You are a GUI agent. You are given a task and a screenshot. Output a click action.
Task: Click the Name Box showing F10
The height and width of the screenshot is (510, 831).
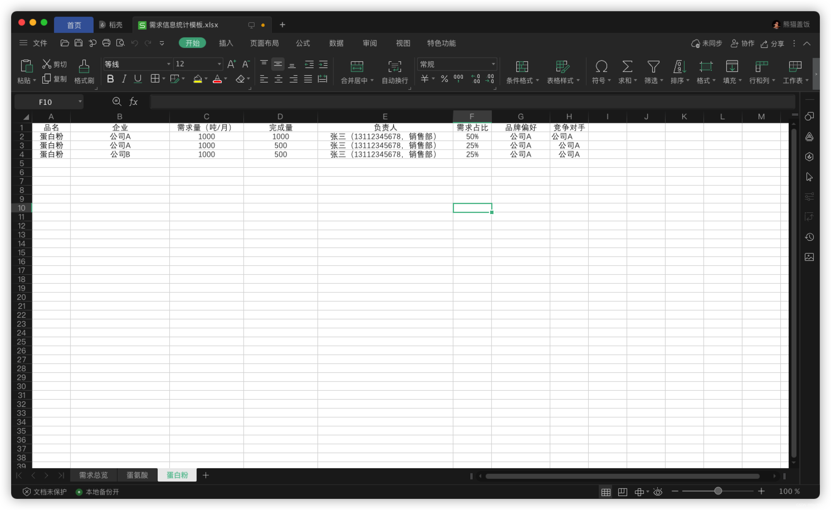pos(45,102)
